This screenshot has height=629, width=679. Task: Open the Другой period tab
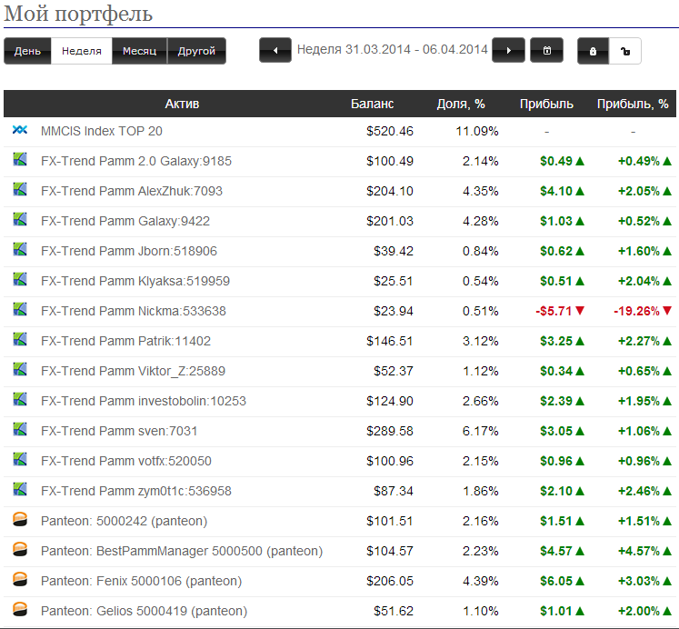pyautogui.click(x=196, y=51)
